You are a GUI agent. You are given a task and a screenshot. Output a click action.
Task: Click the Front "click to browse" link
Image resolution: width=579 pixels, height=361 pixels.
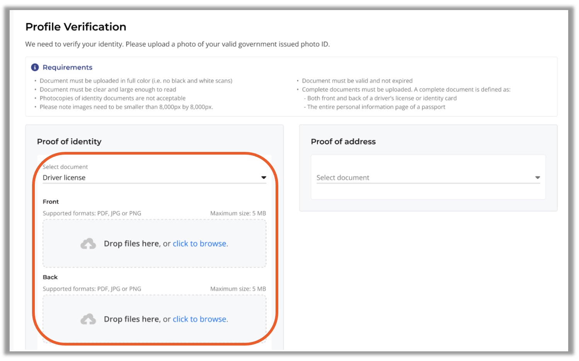pos(200,244)
